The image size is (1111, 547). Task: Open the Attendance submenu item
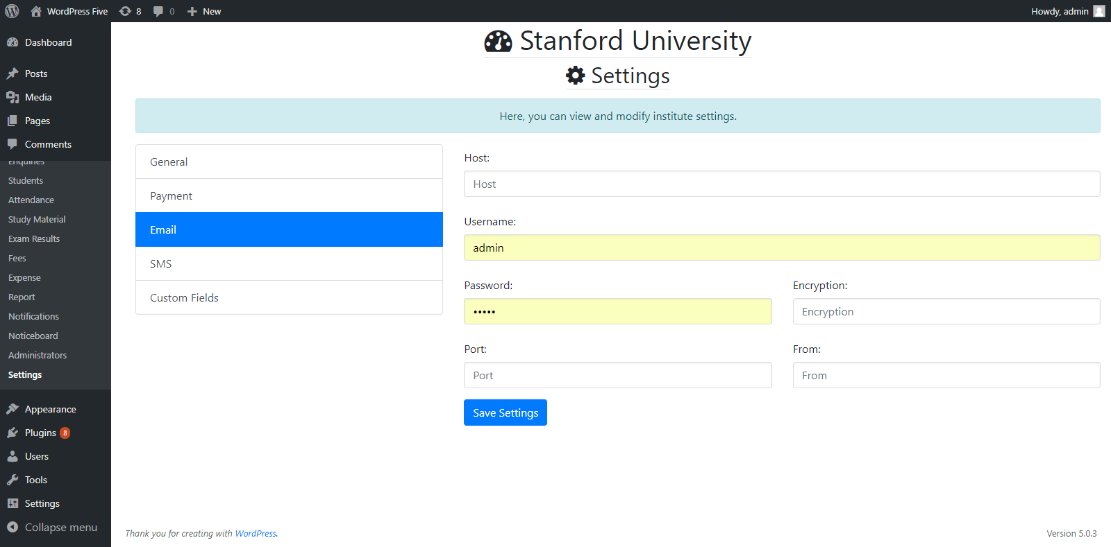[x=31, y=200]
